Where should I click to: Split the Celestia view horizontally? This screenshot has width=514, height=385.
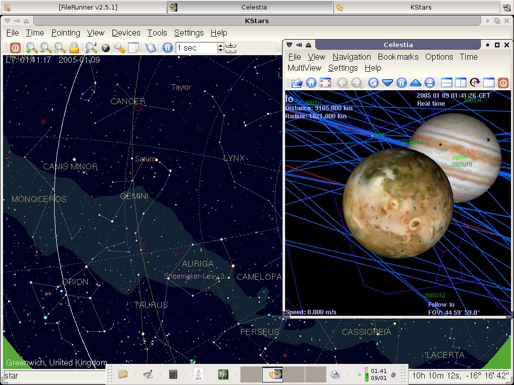tap(446, 83)
